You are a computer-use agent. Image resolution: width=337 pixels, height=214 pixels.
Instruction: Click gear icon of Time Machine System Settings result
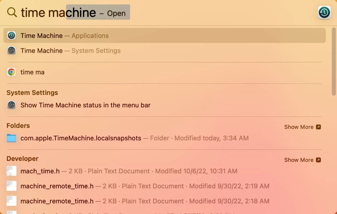12,51
